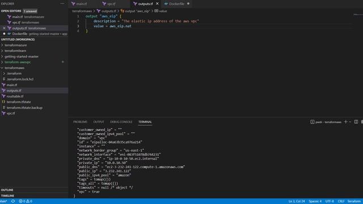The image size is (363, 204).
Task: Click the Terraform icon beside routtable.tf
Action: [x=3, y=96]
